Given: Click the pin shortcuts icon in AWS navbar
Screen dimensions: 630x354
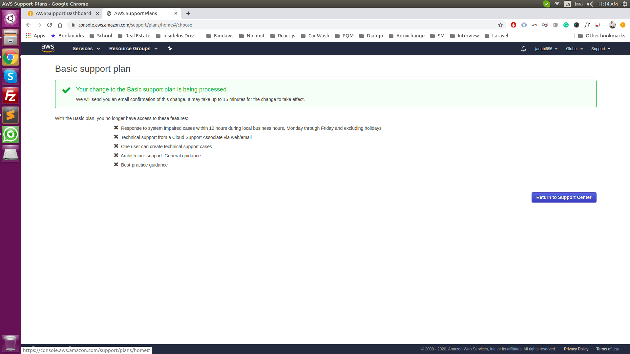Looking at the screenshot, I should (170, 49).
